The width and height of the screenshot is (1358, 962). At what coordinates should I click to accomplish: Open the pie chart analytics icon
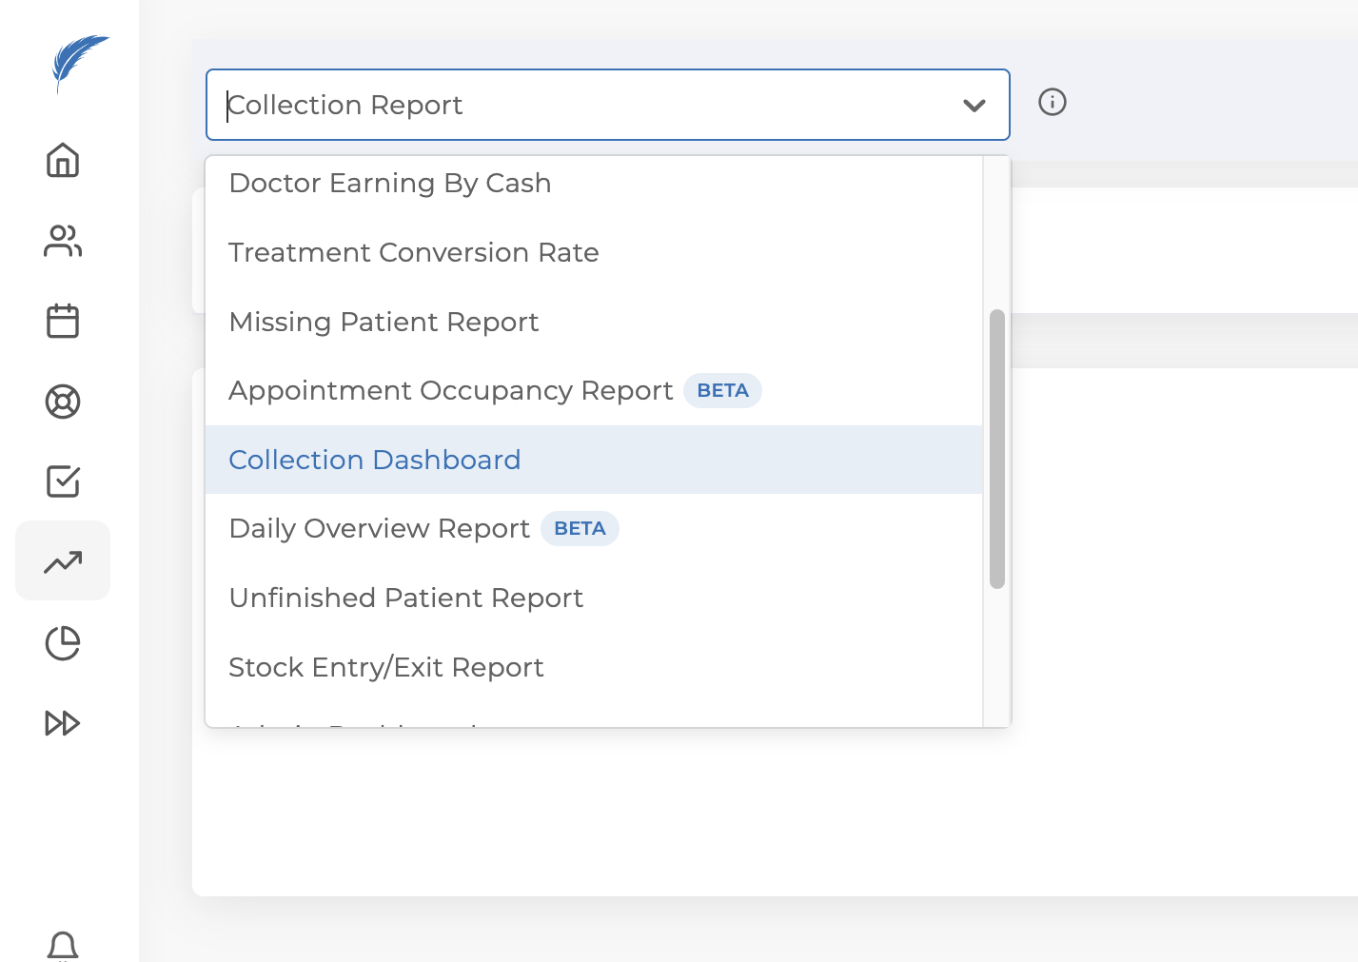pyautogui.click(x=63, y=643)
